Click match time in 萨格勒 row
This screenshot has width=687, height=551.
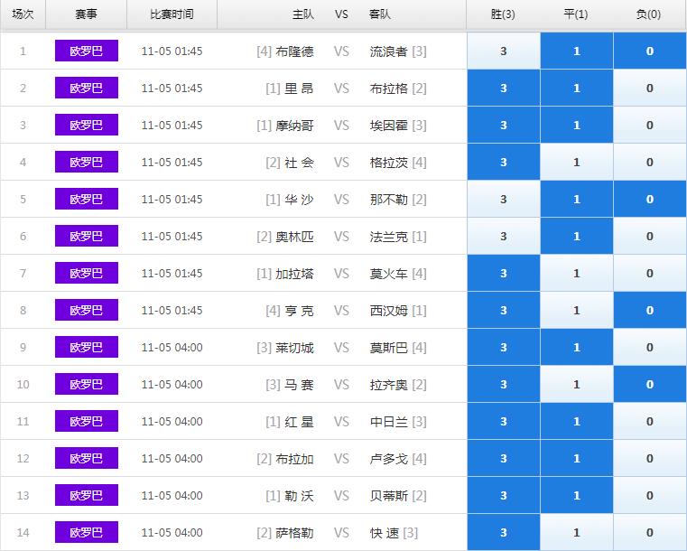(x=172, y=533)
